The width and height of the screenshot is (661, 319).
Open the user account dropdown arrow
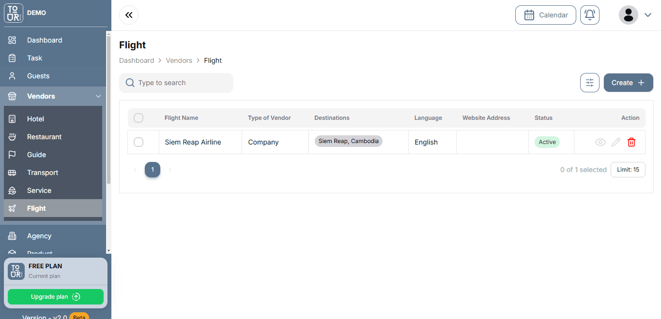tap(648, 15)
